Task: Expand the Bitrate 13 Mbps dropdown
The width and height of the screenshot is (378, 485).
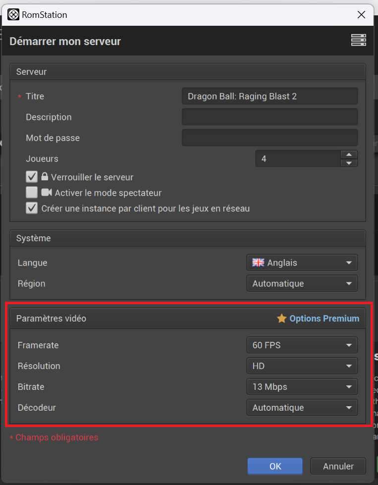Action: tap(302, 386)
